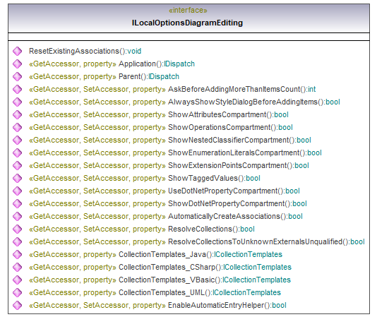377x317 pixels.
Task: Select ShowAttributesCompartment():bool operation text
Action: 229,114
